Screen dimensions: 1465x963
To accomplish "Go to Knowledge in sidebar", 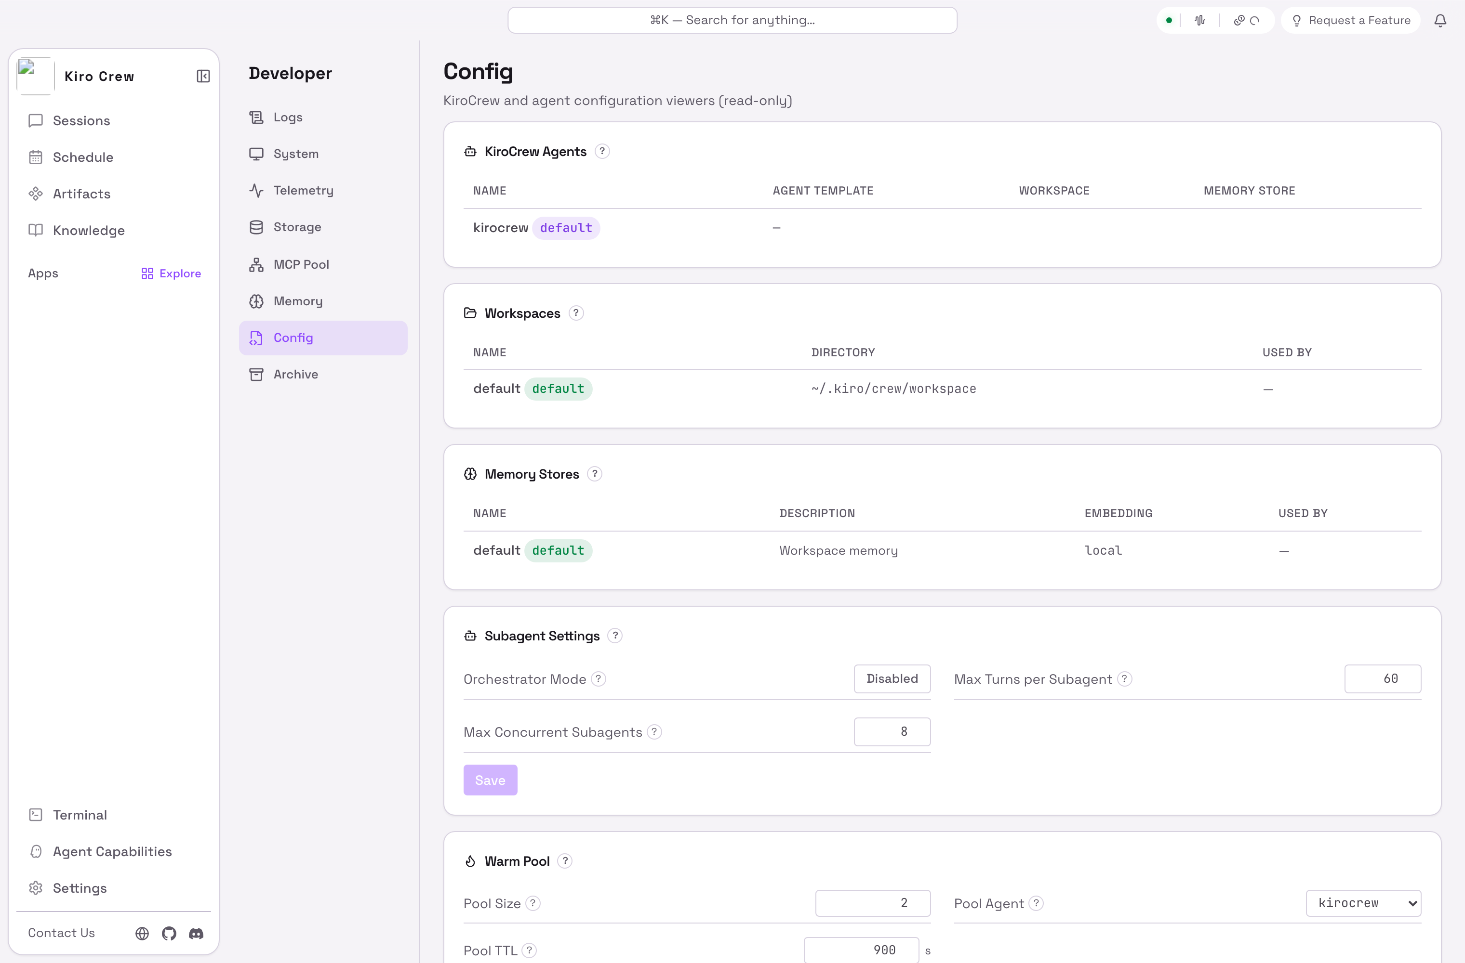I will 114,231.
